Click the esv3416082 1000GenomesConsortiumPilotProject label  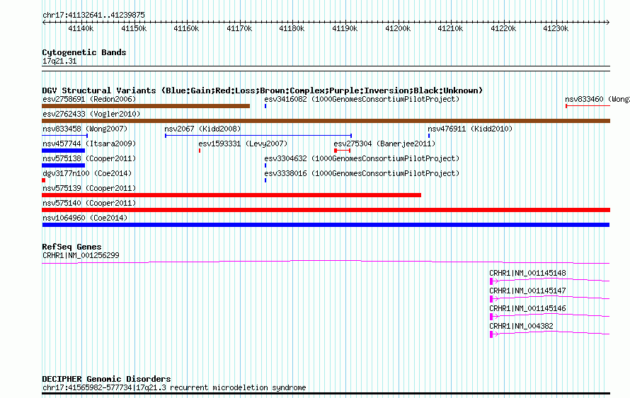click(362, 99)
